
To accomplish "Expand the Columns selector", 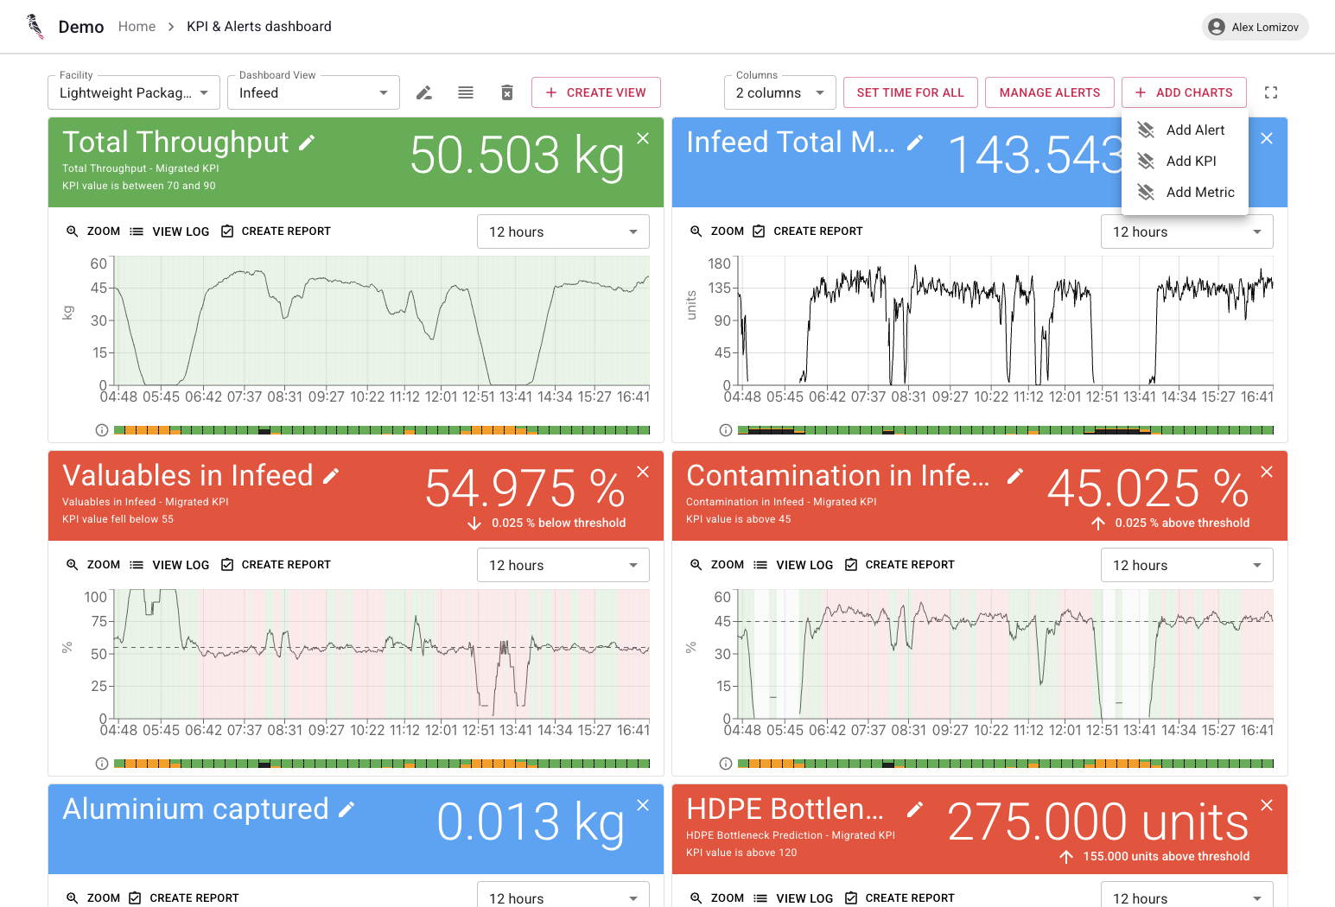I will point(779,92).
